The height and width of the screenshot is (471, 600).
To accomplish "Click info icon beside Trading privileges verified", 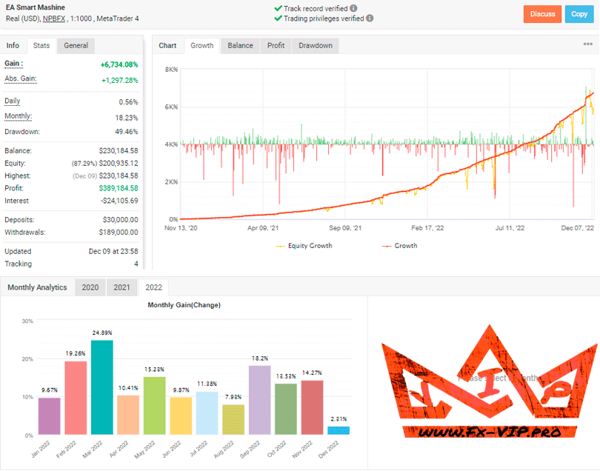I will coord(370,19).
